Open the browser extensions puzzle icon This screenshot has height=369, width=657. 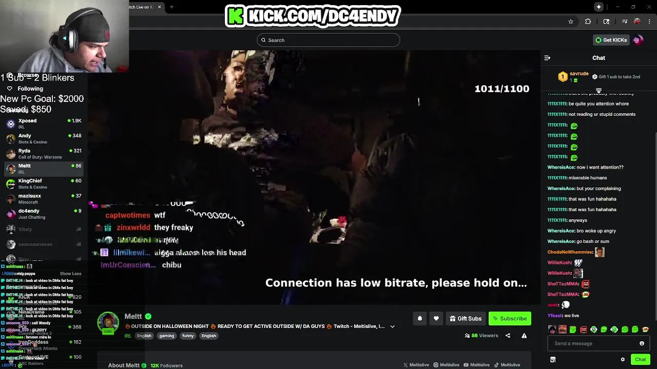(x=588, y=22)
